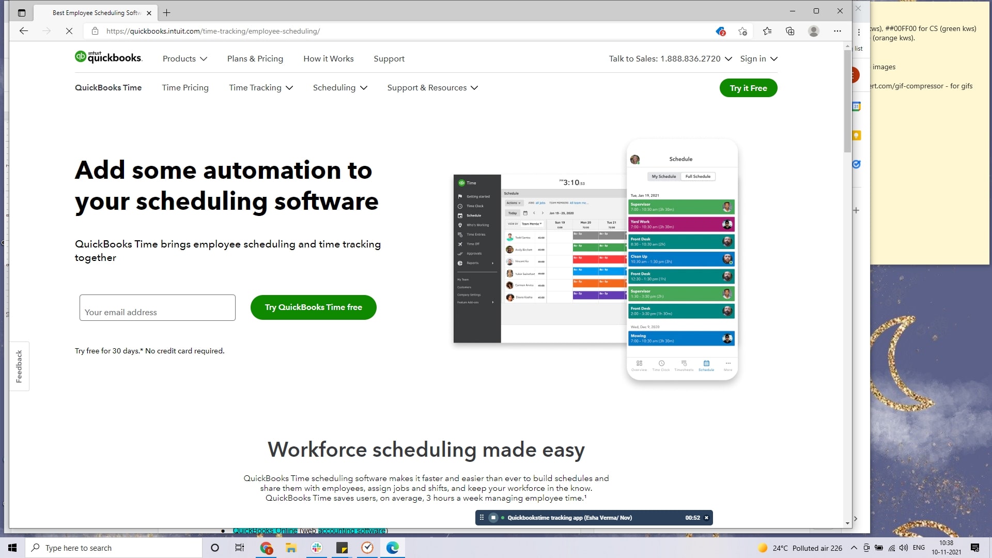Select the Time Clock icon in the dark sidebar
Viewport: 992px width, 558px height.
pyautogui.click(x=460, y=206)
